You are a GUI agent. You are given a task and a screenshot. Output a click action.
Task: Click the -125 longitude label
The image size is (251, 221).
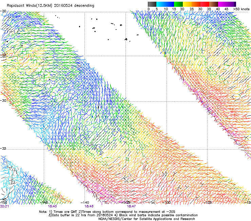point(208,203)
